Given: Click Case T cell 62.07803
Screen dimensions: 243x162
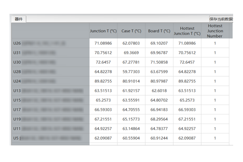Looking at the screenshot, I should [x=131, y=43].
